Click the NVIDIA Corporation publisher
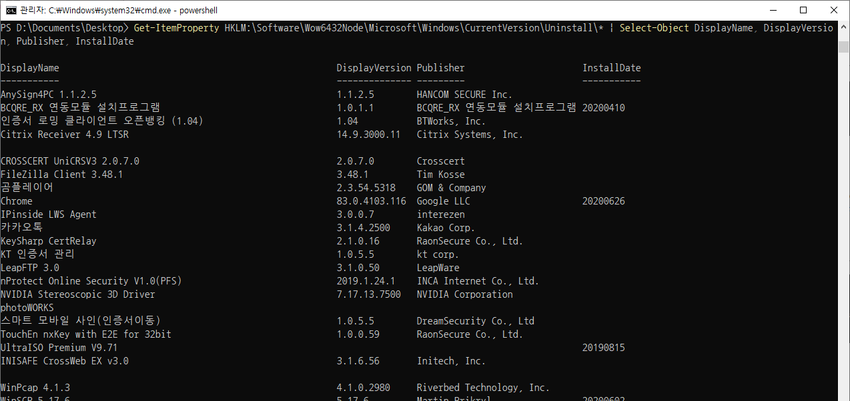 pos(465,294)
